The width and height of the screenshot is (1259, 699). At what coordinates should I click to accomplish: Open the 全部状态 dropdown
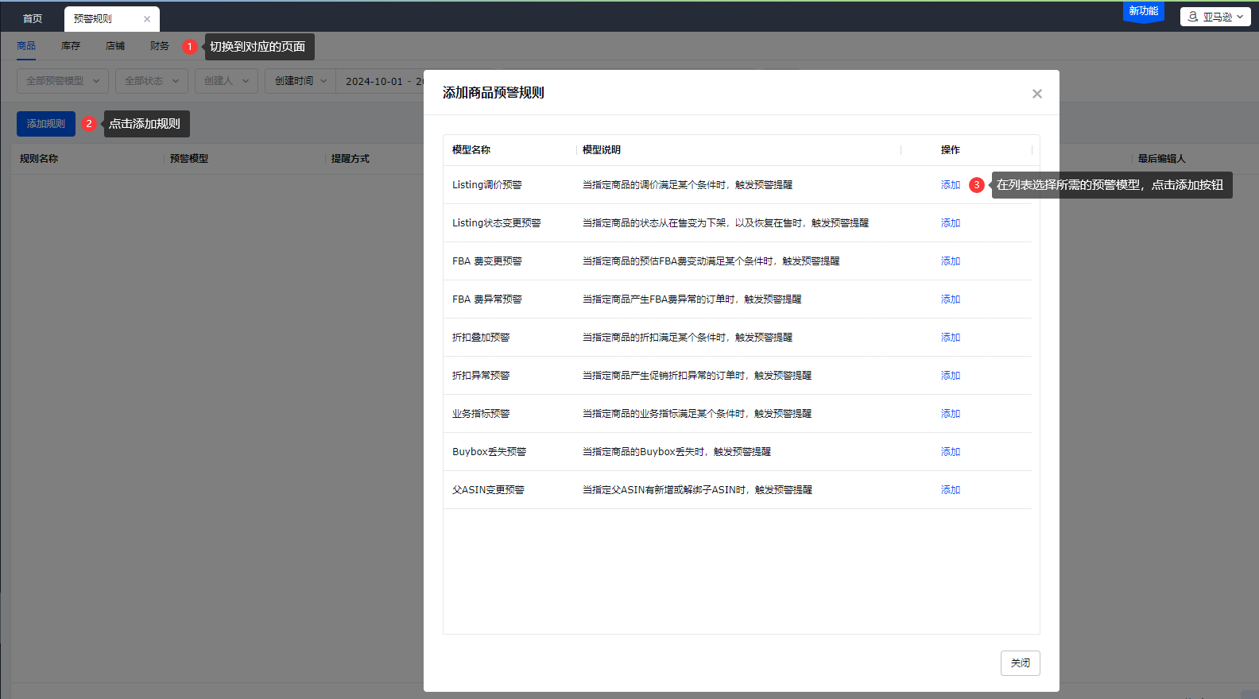pyautogui.click(x=152, y=81)
